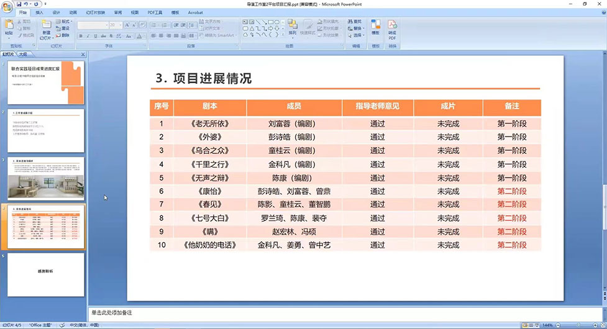Switch to the Outline (大纲) pane tab
This screenshot has width=607, height=329.
point(23,54)
